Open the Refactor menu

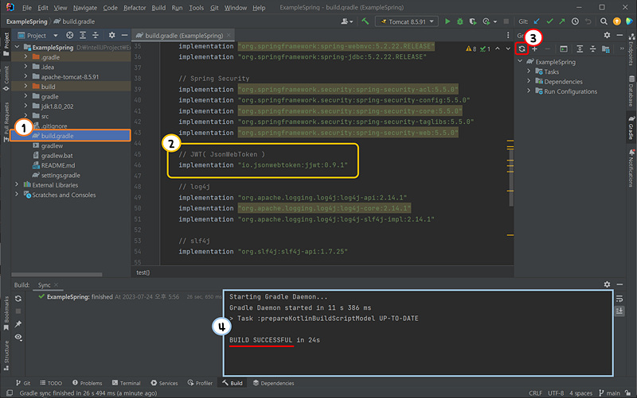[135, 8]
